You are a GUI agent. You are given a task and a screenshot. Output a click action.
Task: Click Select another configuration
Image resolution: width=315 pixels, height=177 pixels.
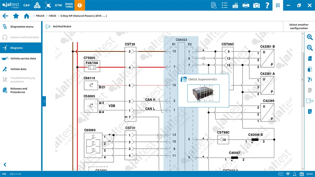click(299, 26)
